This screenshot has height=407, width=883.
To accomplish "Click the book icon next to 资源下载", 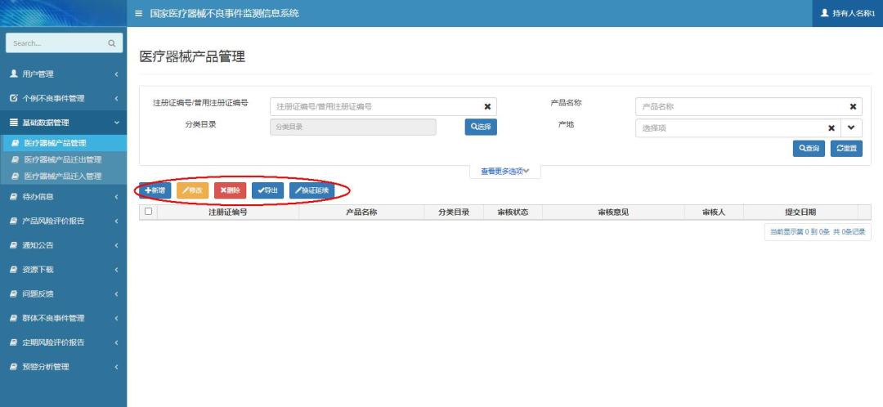I will pyautogui.click(x=14, y=270).
